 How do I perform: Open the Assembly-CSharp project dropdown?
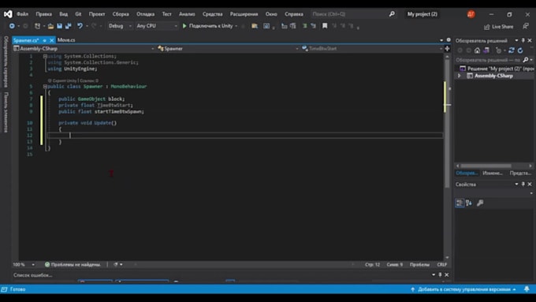pyautogui.click(x=84, y=49)
